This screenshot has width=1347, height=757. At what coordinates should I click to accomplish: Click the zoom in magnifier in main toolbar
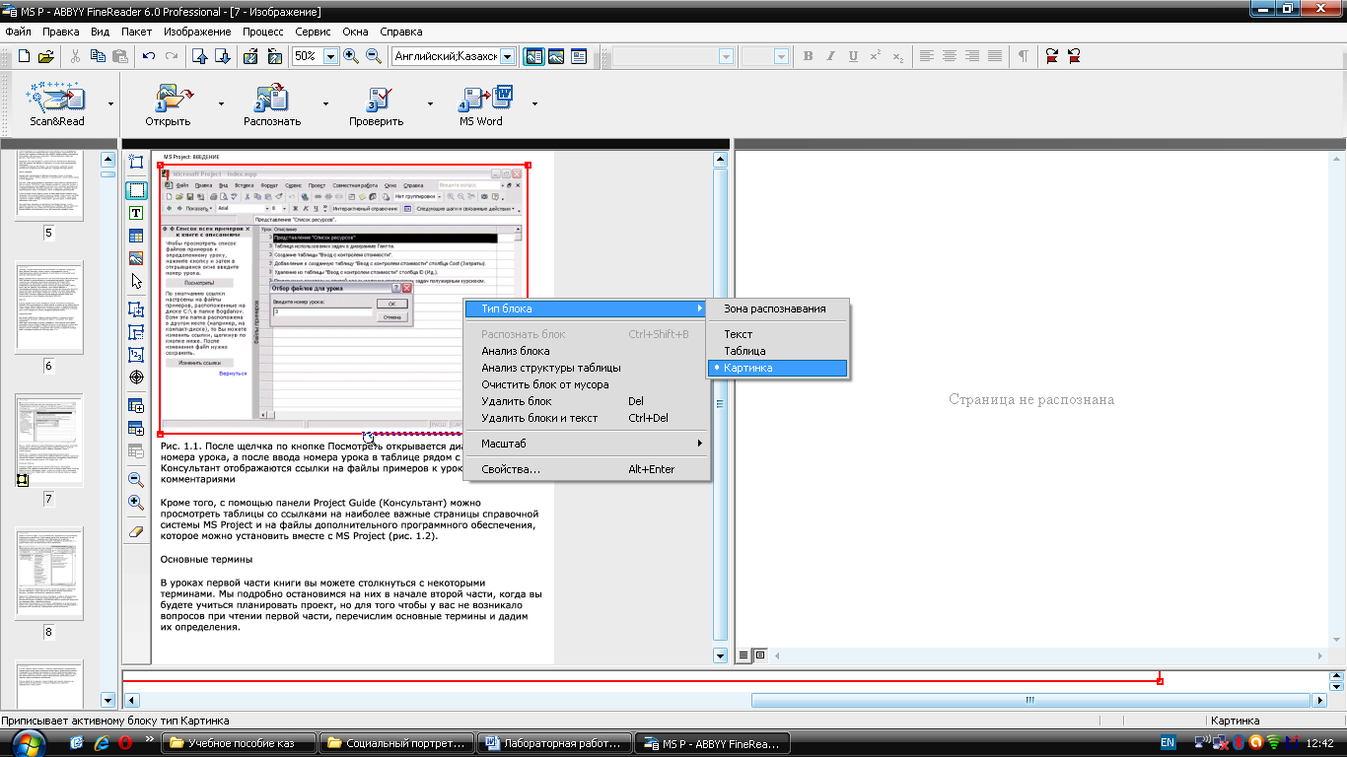click(351, 56)
